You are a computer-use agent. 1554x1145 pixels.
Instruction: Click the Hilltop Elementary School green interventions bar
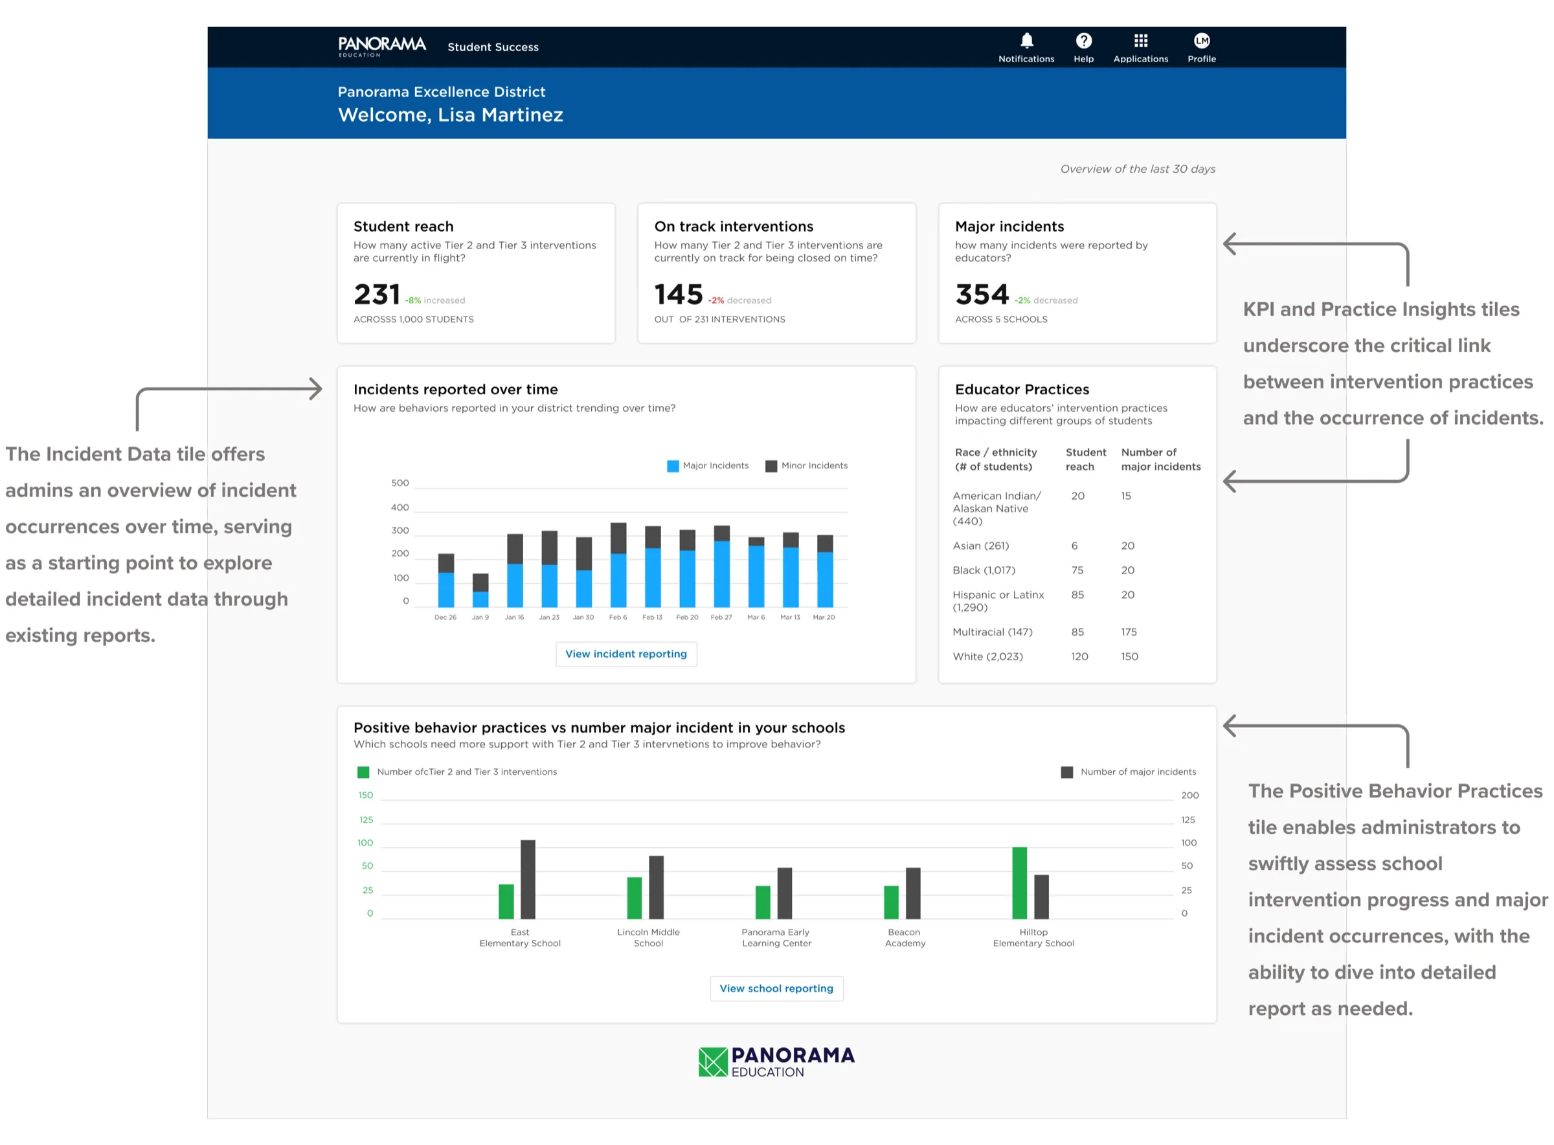point(1019,883)
